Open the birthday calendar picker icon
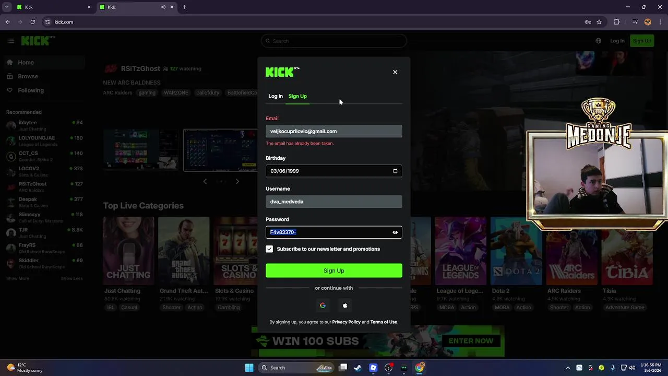This screenshot has height=376, width=668. (395, 171)
